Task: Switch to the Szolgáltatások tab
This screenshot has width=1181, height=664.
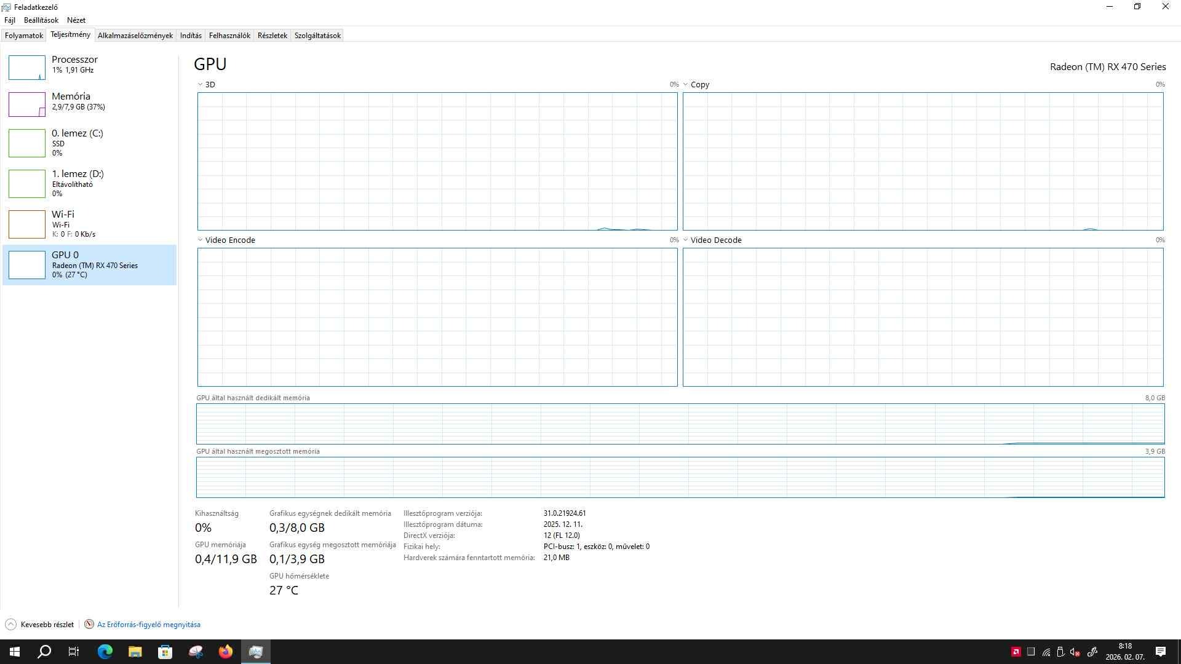Action: (317, 35)
